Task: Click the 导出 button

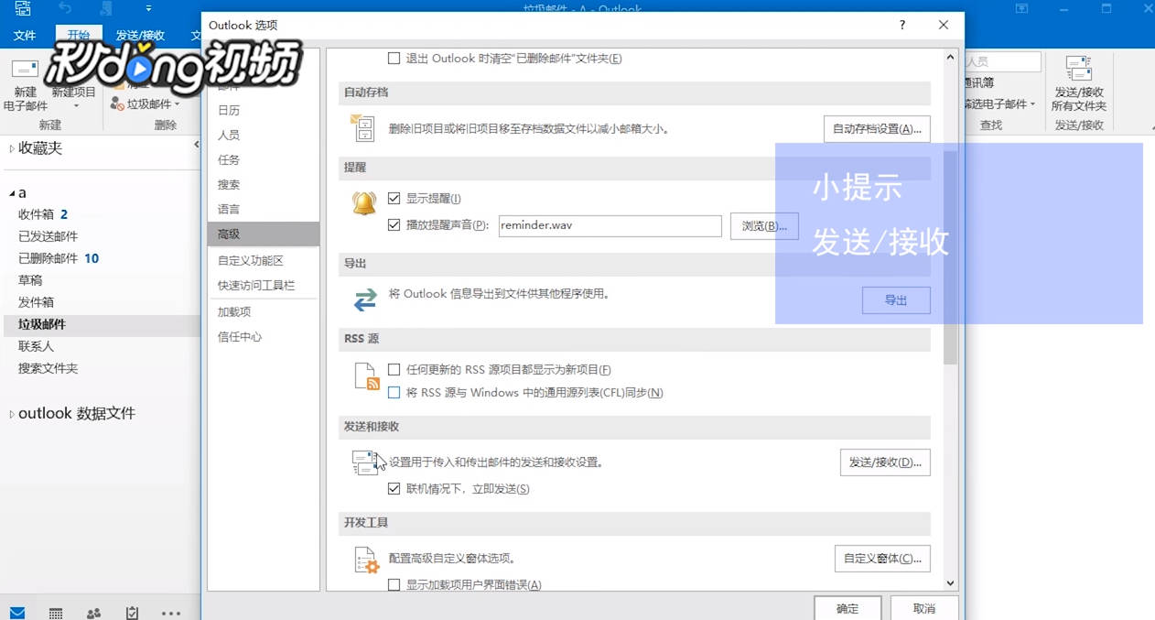Action: [895, 299]
